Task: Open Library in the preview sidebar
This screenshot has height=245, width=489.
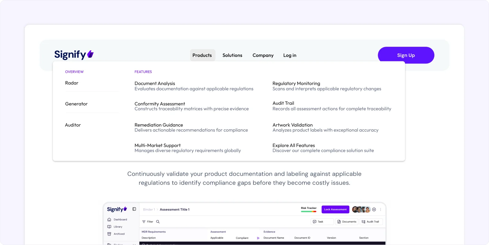Action: [x=115, y=227]
